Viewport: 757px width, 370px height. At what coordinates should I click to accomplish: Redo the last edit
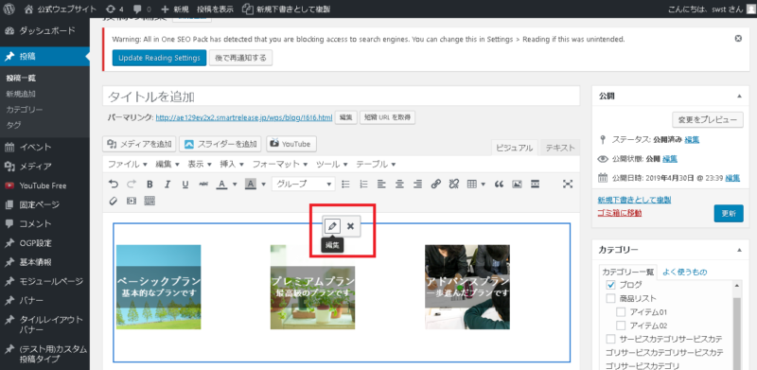coord(131,184)
